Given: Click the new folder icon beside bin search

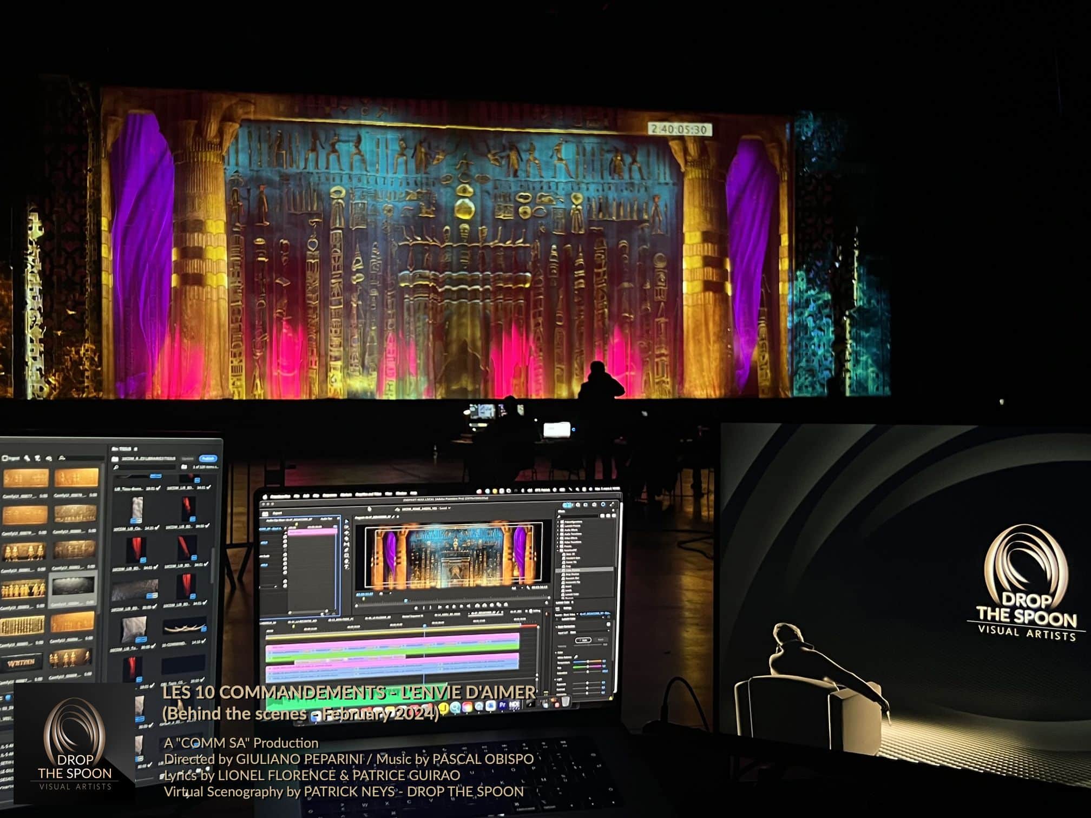Looking at the screenshot, I should [x=184, y=467].
